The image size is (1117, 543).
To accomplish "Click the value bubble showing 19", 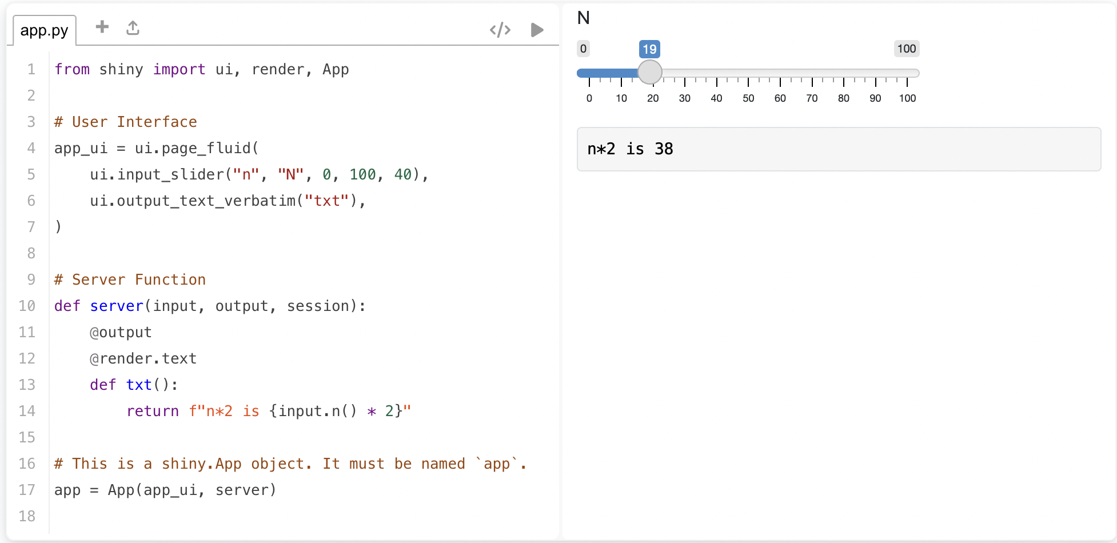I will [649, 49].
